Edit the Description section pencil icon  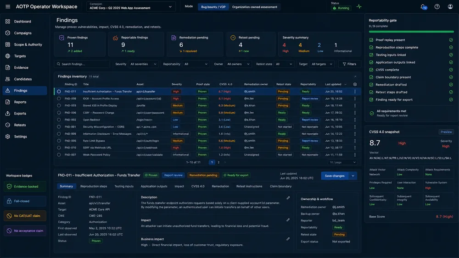[288, 198]
